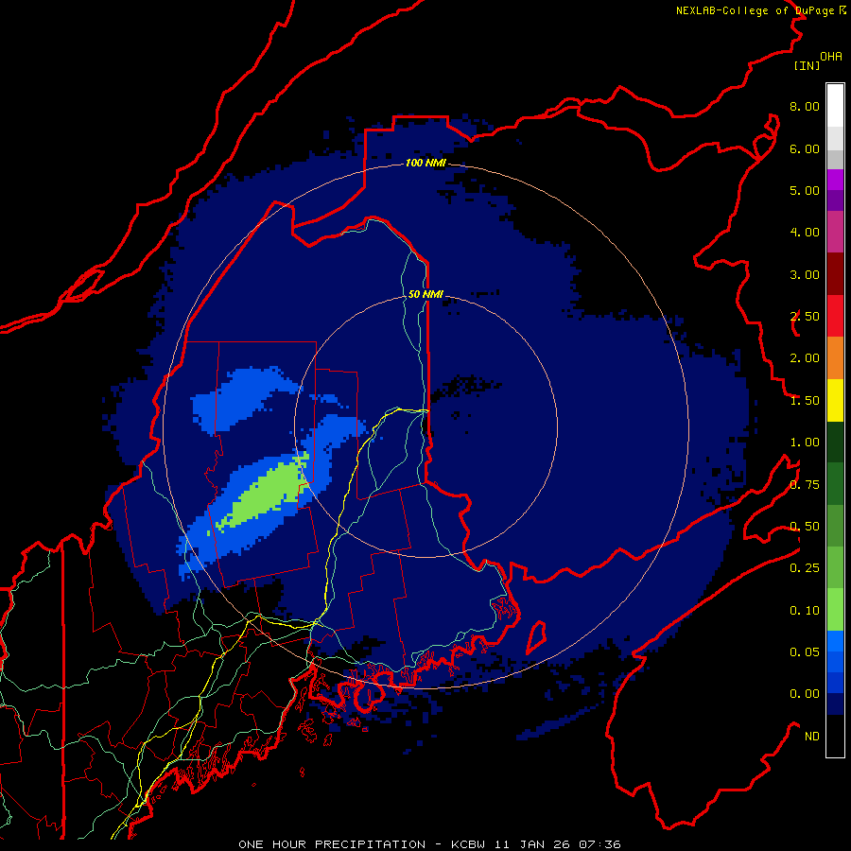Click the 0.50 legend value
Viewport: 851px width, 851px height.
[x=805, y=527]
